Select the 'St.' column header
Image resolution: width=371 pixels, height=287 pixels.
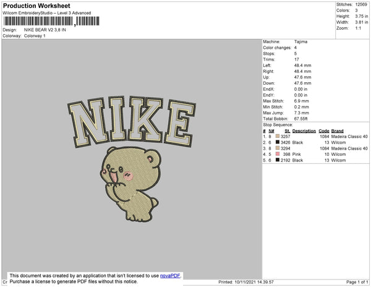pyautogui.click(x=288, y=131)
